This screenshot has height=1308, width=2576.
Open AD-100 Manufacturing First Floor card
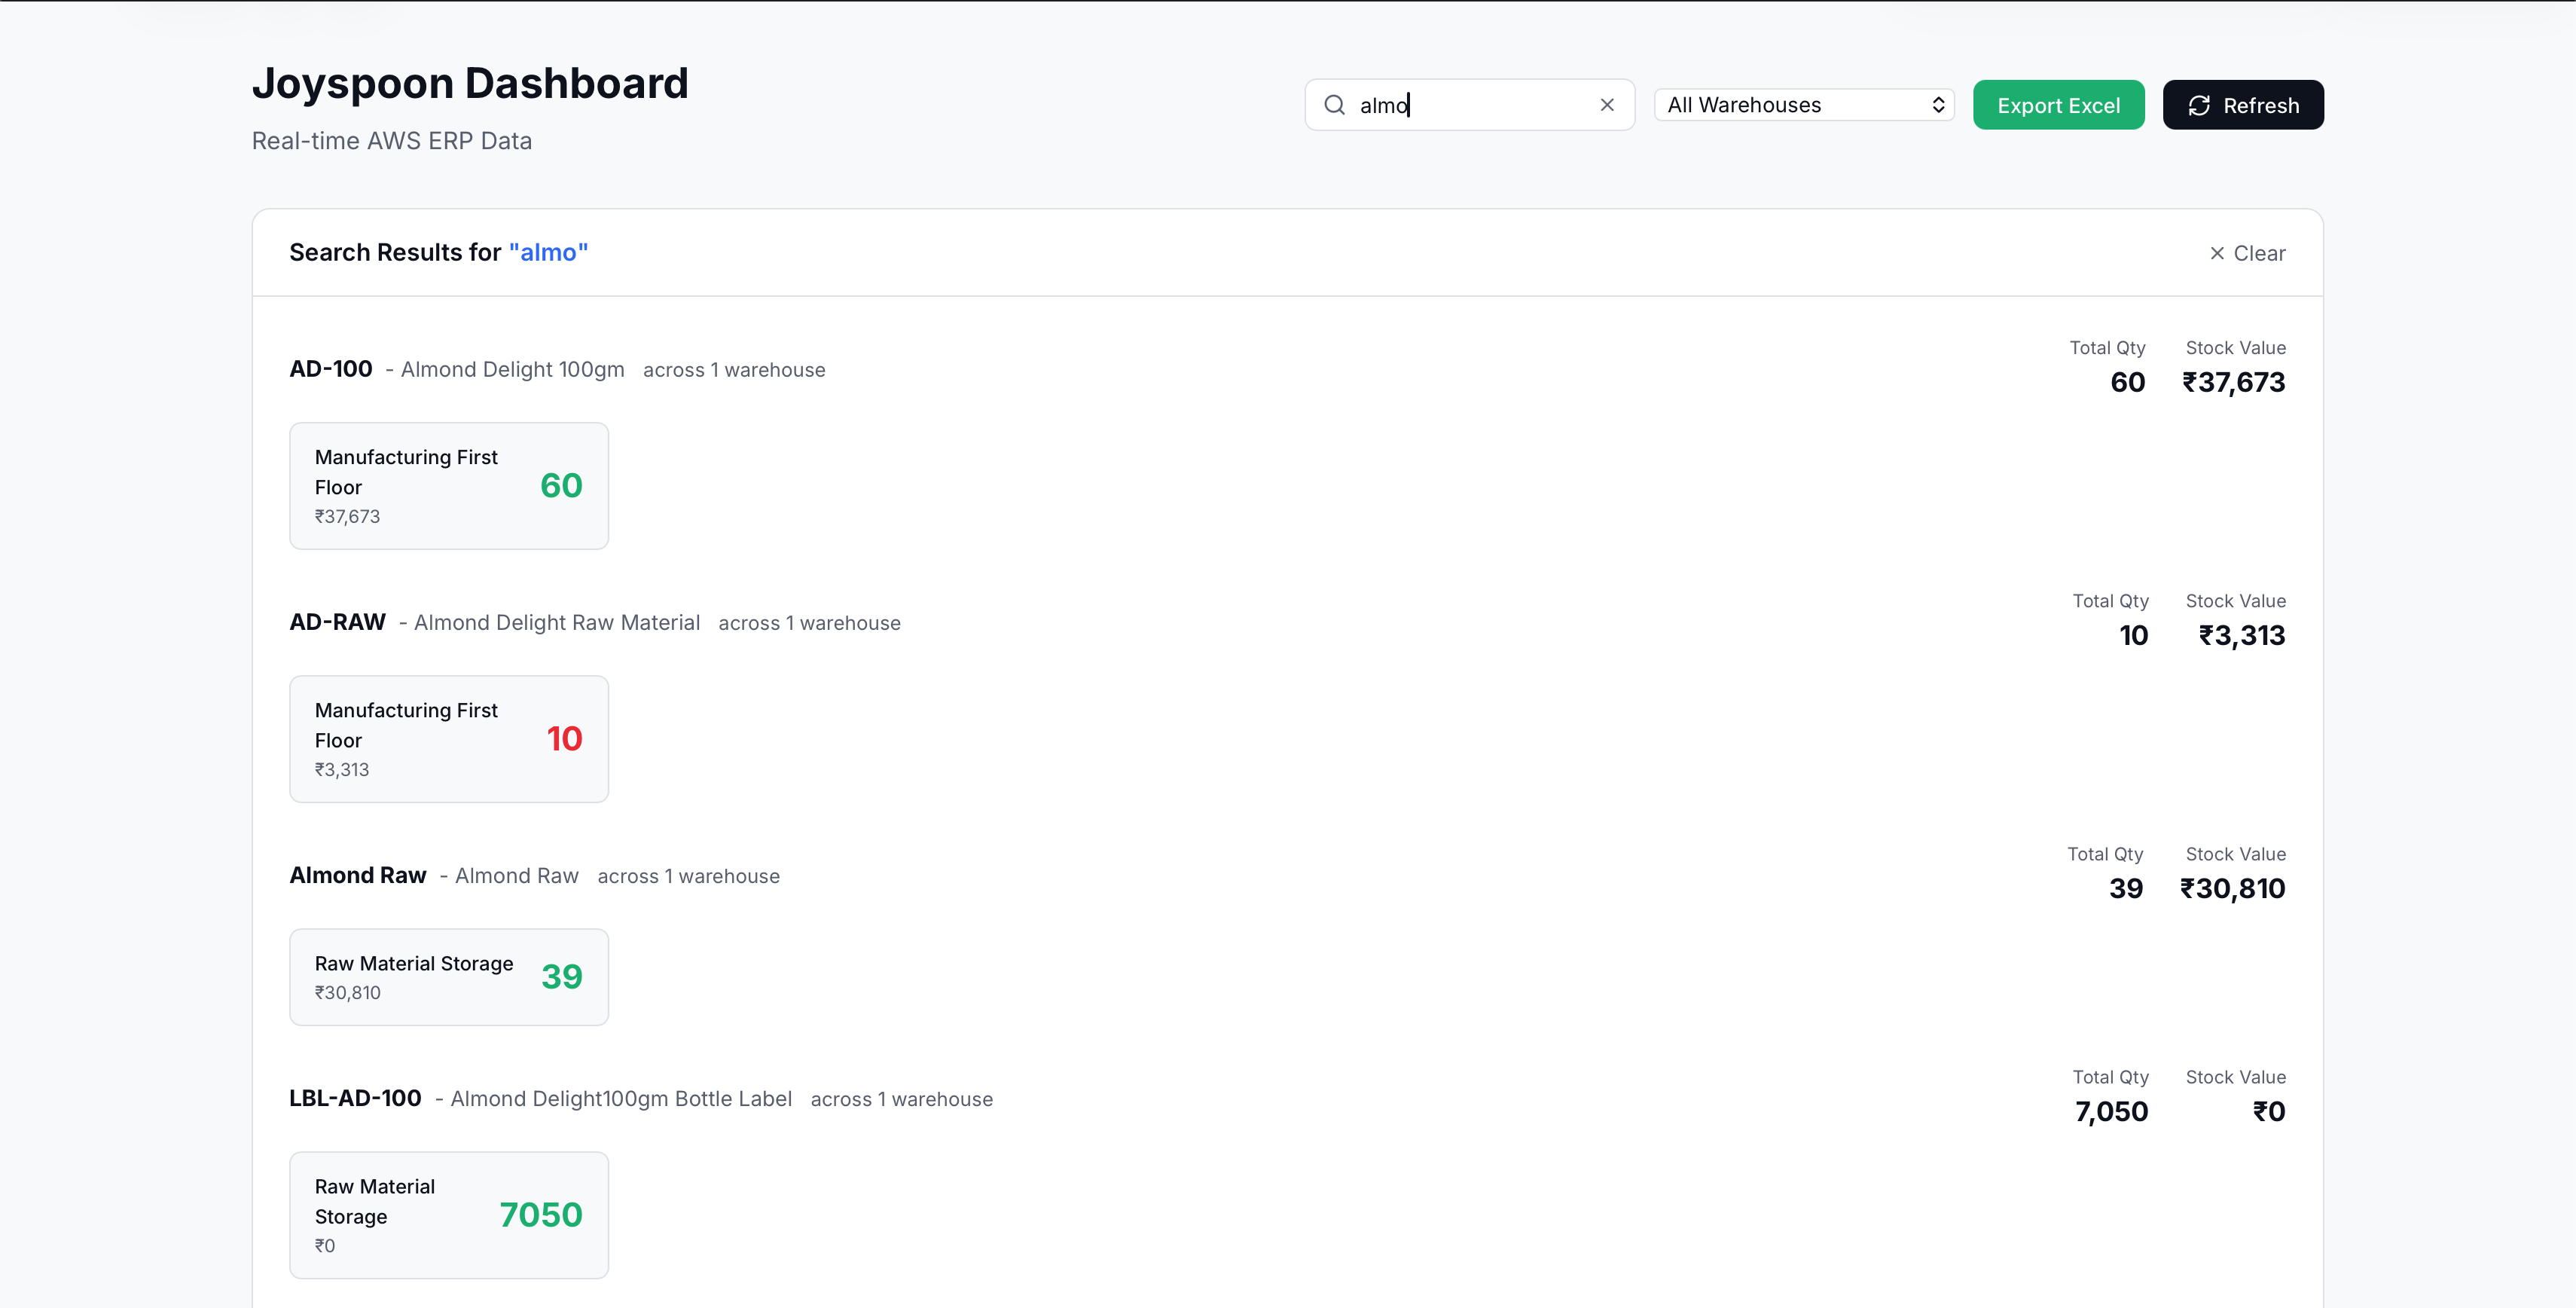point(449,486)
